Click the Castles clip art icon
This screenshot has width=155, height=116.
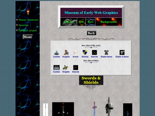pyautogui.click(x=57, y=53)
